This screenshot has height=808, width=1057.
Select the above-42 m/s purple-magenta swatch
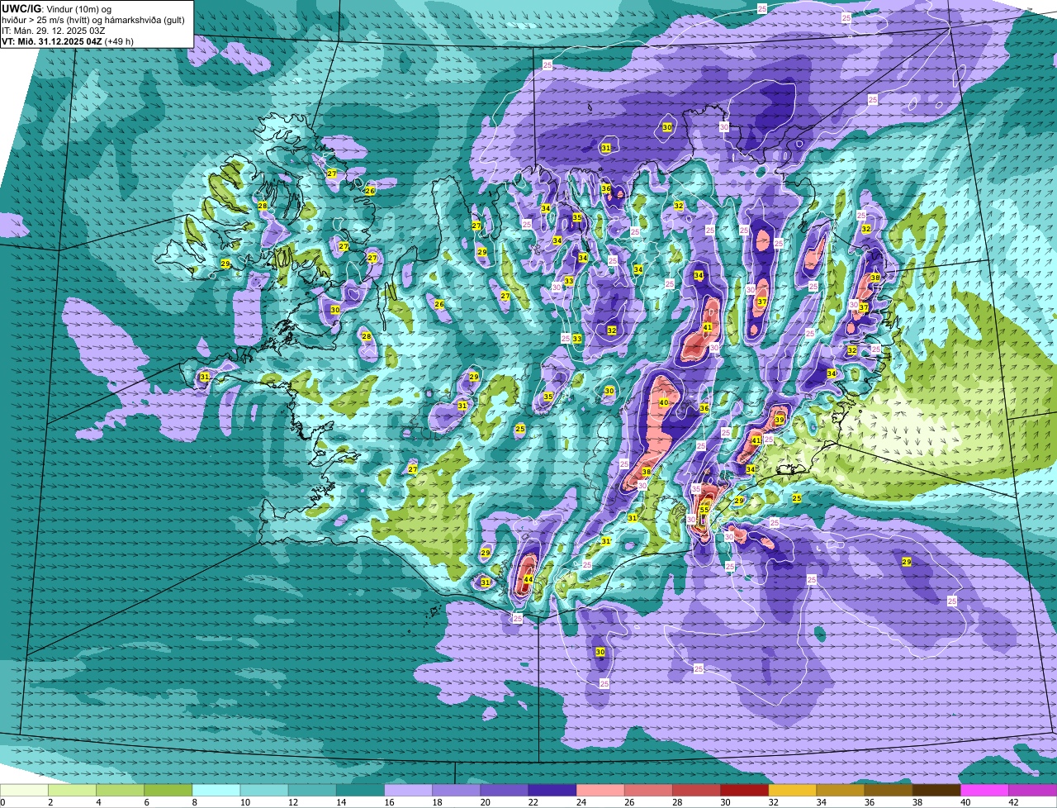pyautogui.click(x=1032, y=791)
